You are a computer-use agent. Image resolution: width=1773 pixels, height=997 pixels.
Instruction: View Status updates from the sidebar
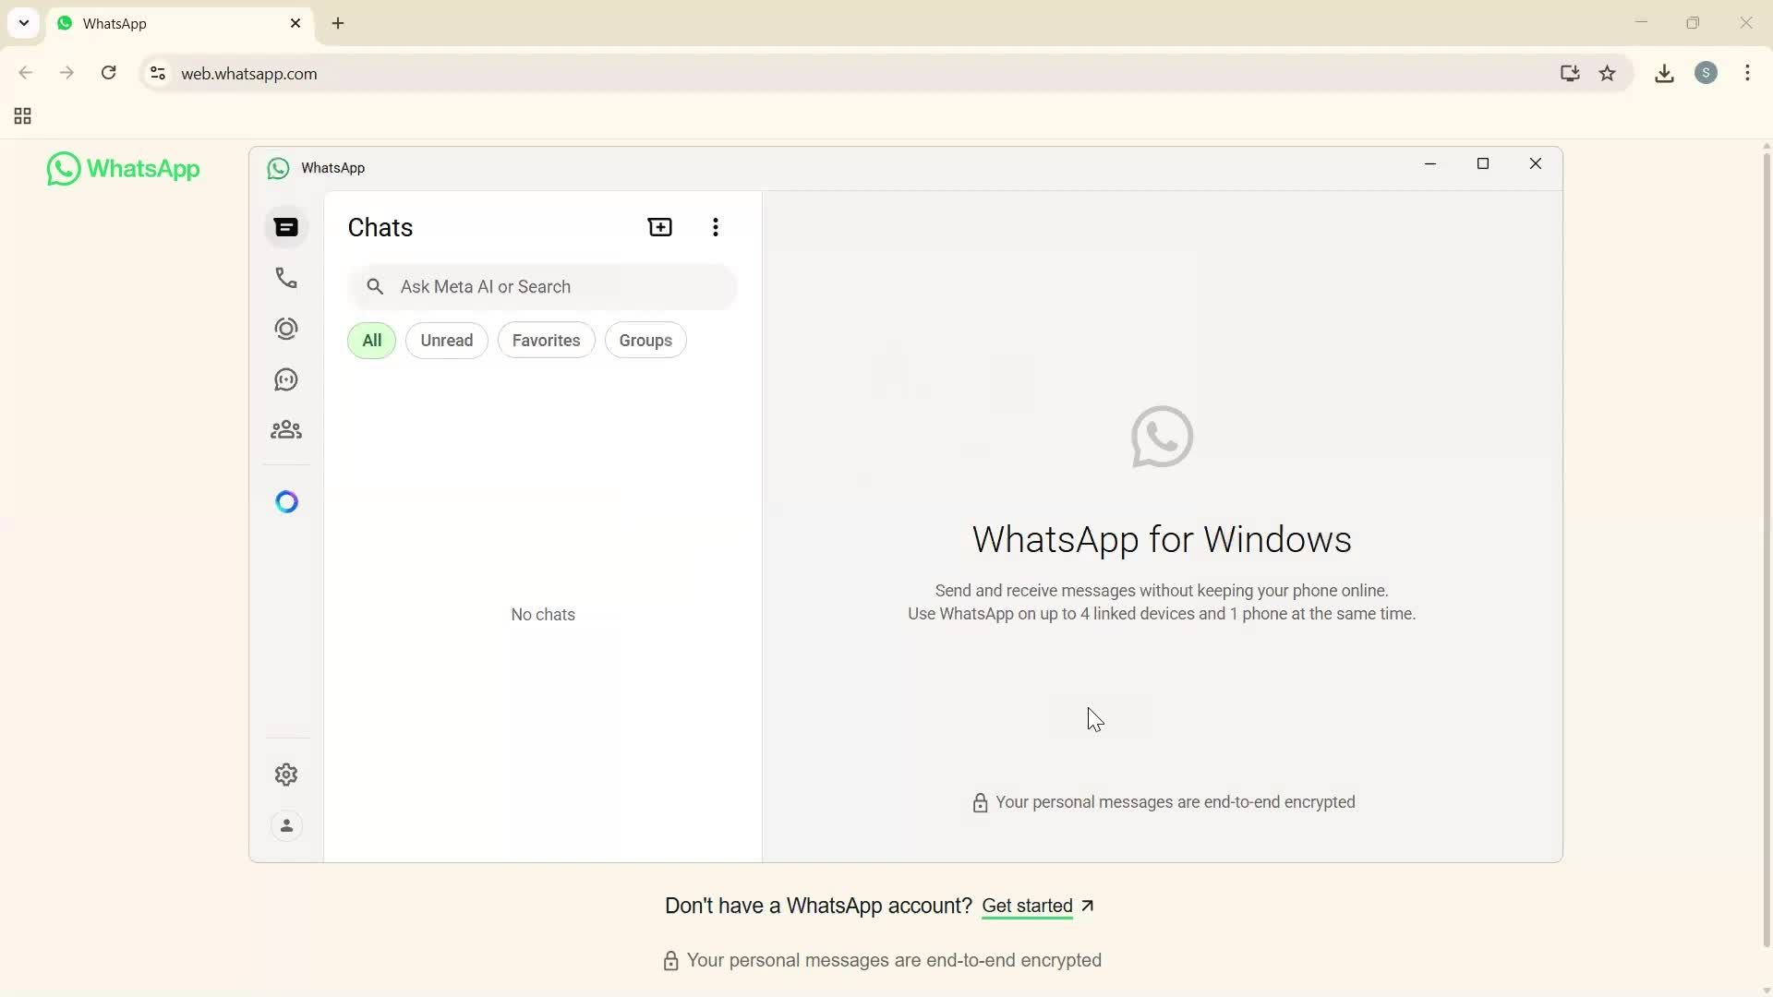tap(286, 328)
